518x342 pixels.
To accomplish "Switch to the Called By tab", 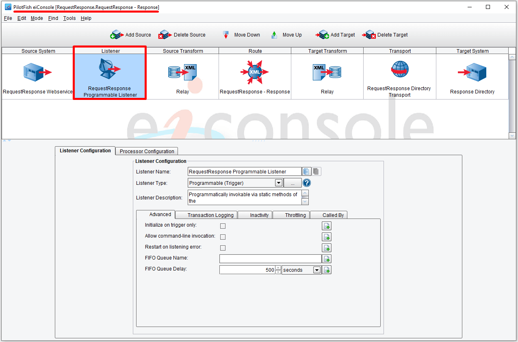I will [329, 215].
